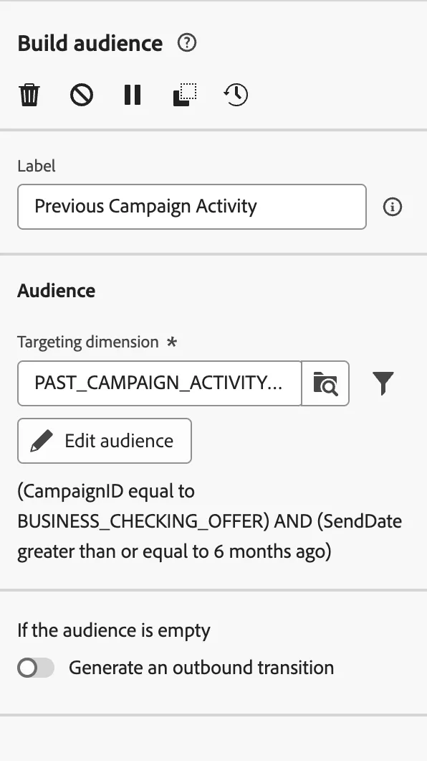Disable the activity with the prohibited icon
Viewport: 427px width, 761px height.
click(x=82, y=95)
